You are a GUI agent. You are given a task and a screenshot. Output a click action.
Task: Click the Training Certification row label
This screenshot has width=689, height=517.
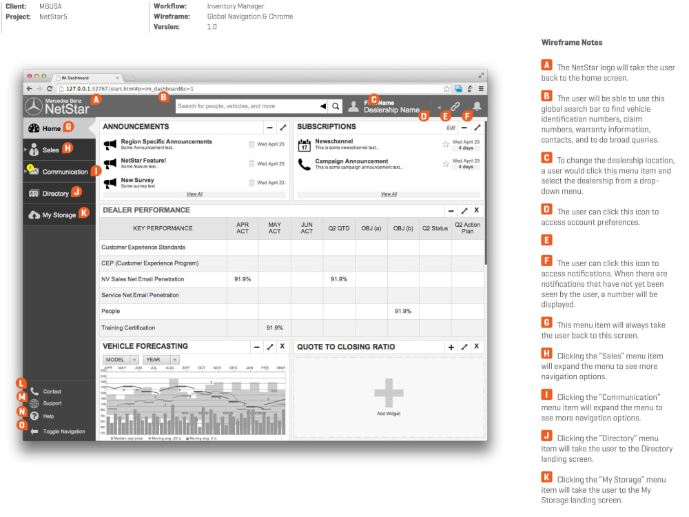coord(128,328)
